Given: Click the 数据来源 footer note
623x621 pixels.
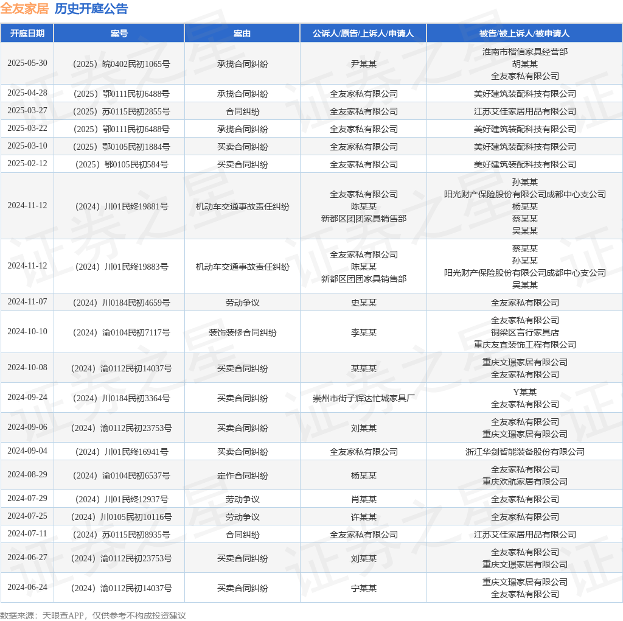Looking at the screenshot, I should [93, 616].
